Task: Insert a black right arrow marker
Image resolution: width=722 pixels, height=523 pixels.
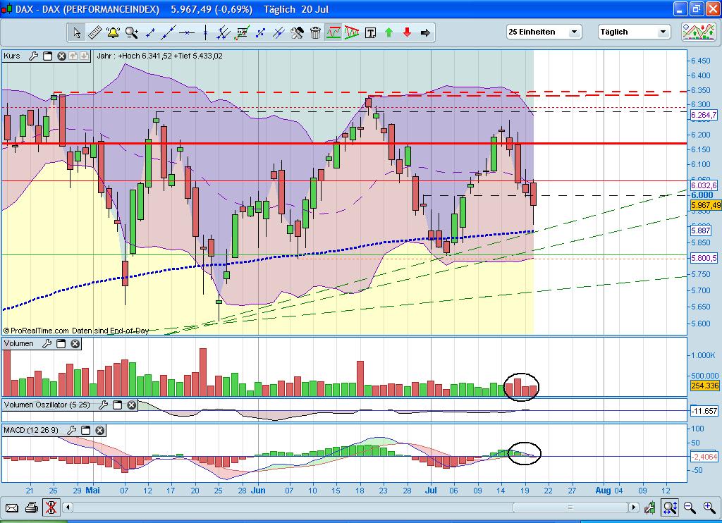Action: tap(425, 32)
